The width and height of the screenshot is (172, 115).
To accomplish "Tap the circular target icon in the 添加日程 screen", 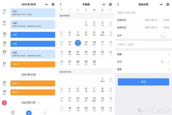I will pos(168,4).
